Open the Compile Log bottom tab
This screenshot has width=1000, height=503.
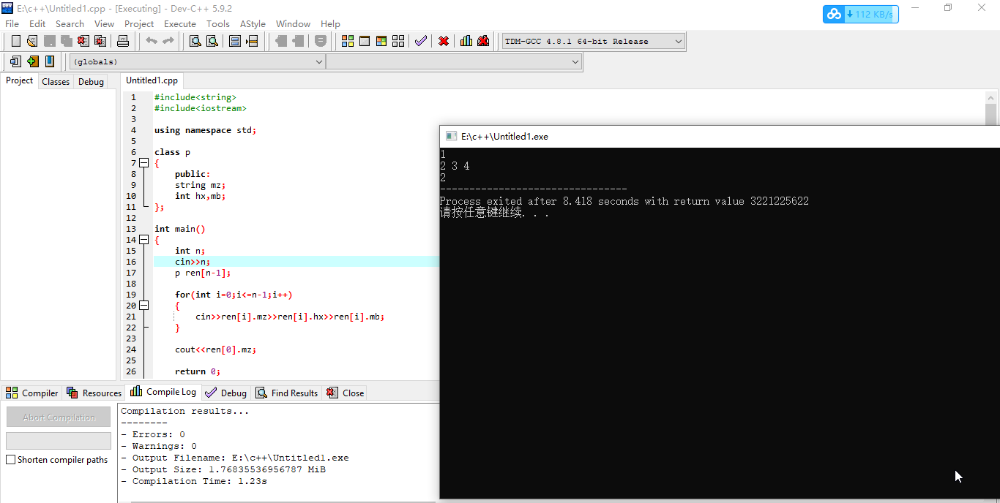[x=163, y=392]
